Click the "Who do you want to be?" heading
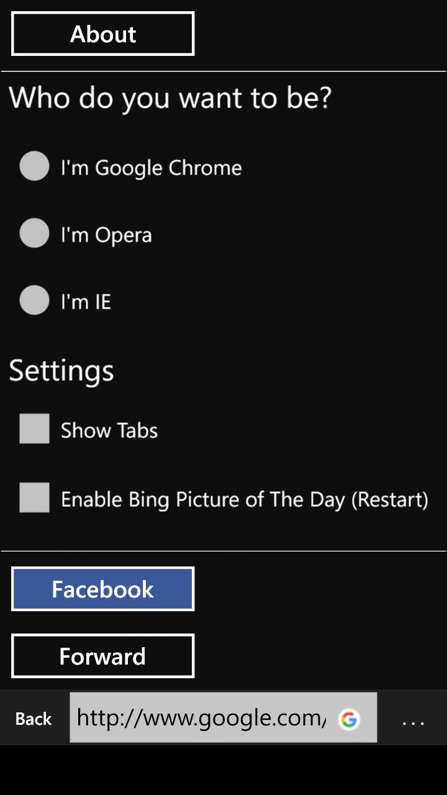This screenshot has height=795, width=447. pyautogui.click(x=170, y=98)
